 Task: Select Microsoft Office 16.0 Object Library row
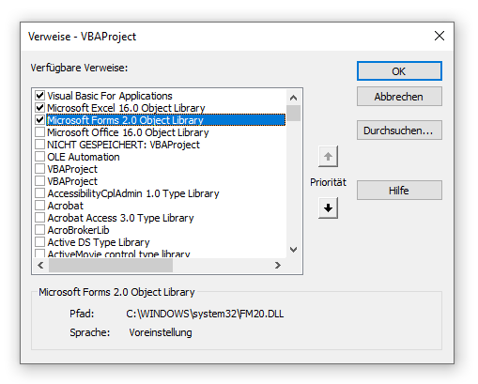(x=128, y=132)
